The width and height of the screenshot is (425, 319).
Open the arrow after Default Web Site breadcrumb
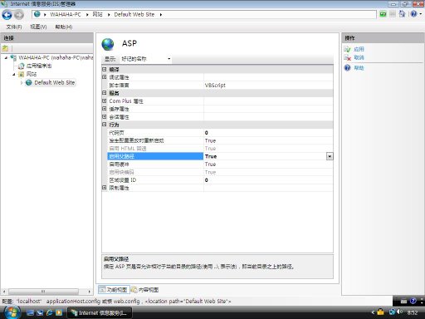[161, 14]
